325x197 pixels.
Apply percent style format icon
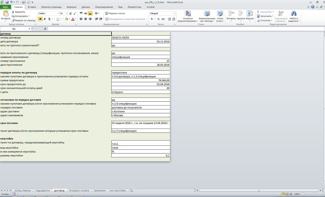(158, 19)
